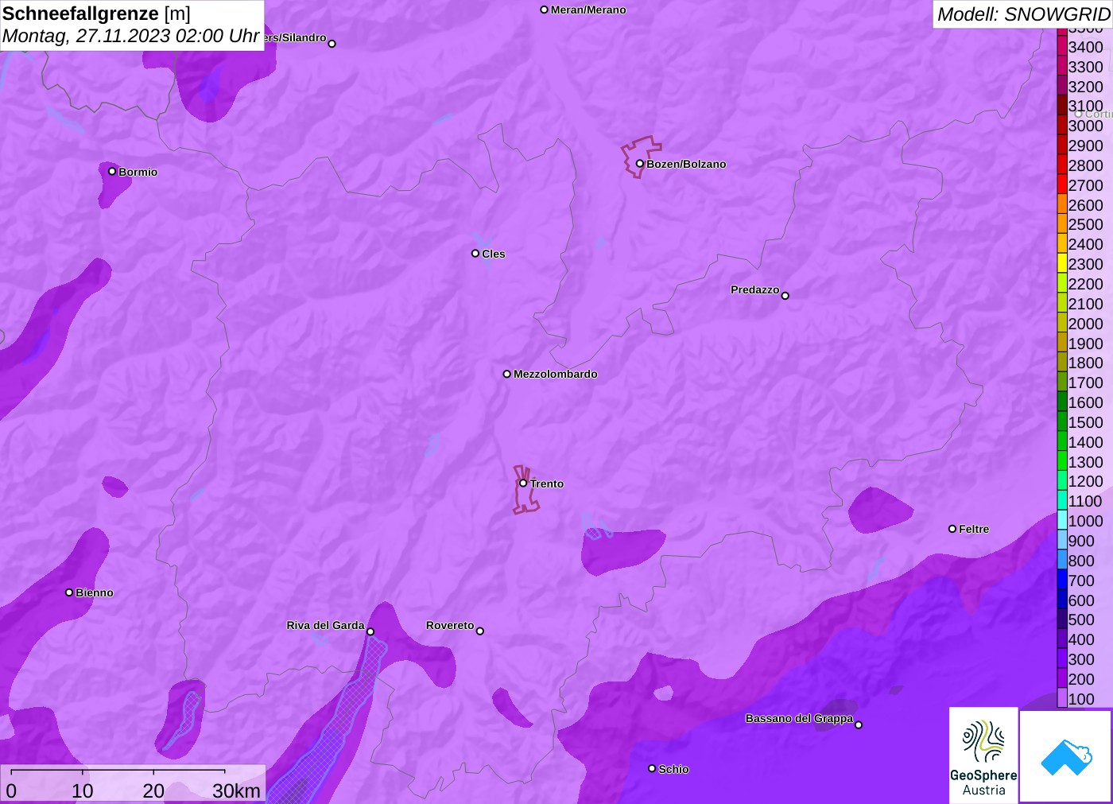Click the 2700 m red legend swatch

click(x=1062, y=184)
